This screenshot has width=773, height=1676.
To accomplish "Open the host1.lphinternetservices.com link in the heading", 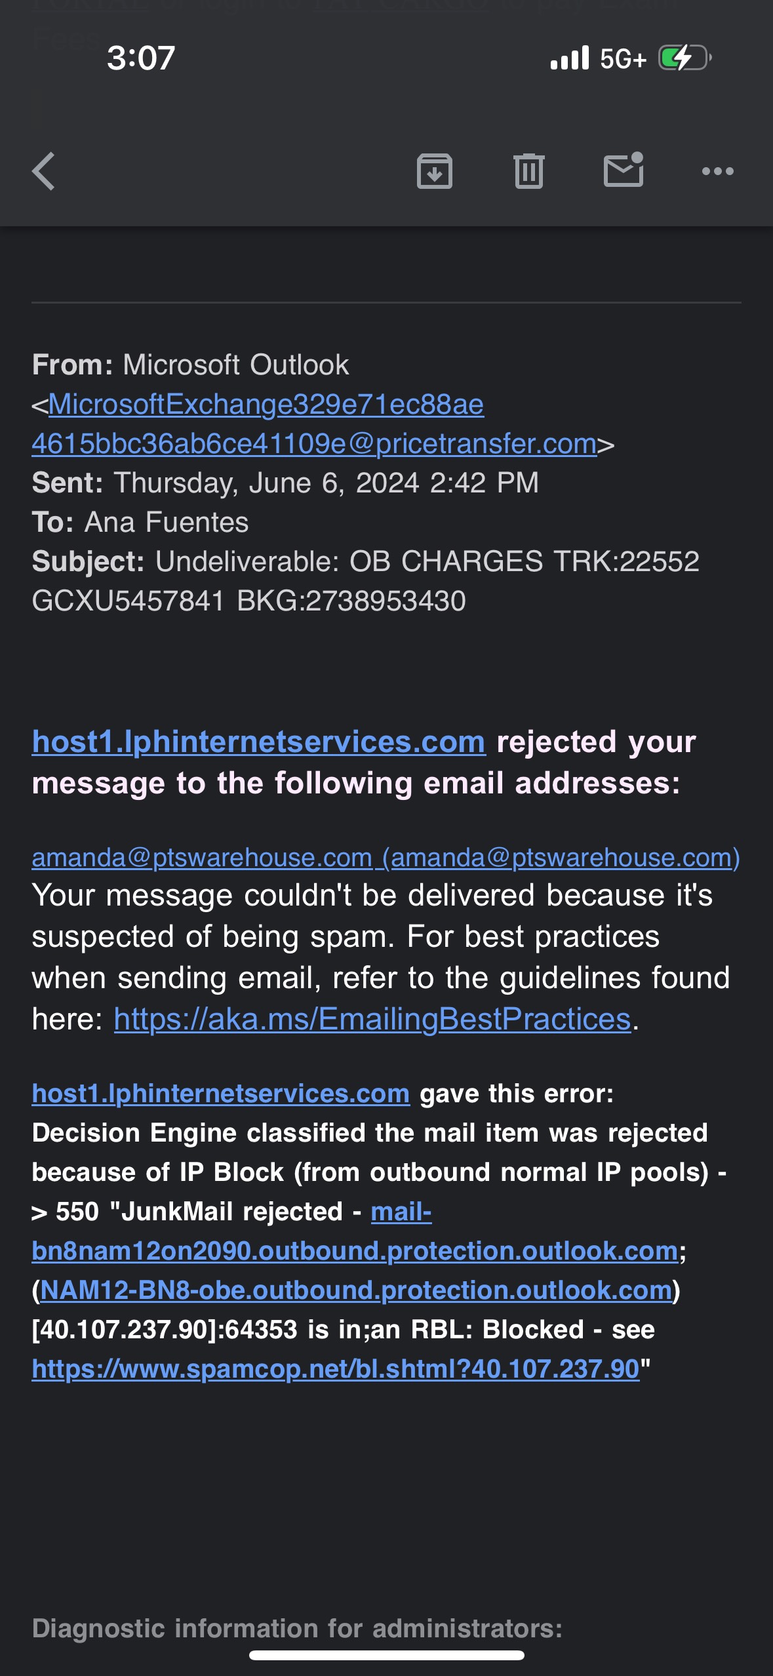I will (259, 742).
